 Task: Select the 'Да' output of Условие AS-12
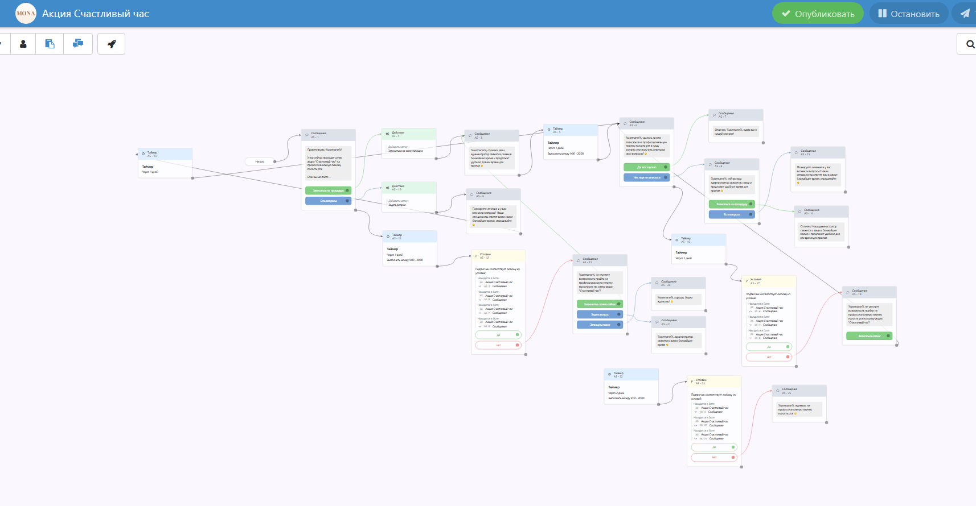498,335
